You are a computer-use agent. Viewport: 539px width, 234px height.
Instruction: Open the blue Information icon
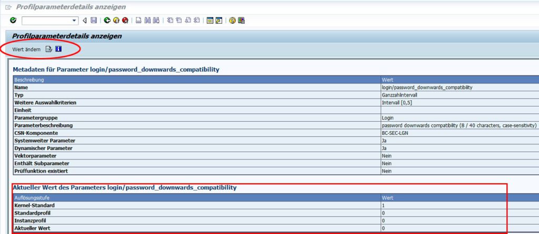pos(58,49)
